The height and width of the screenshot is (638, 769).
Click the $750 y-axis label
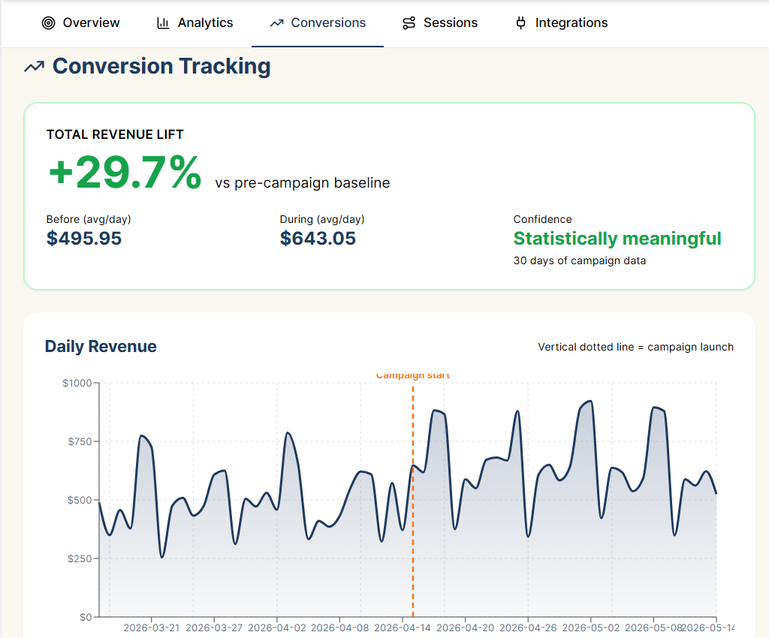point(80,441)
